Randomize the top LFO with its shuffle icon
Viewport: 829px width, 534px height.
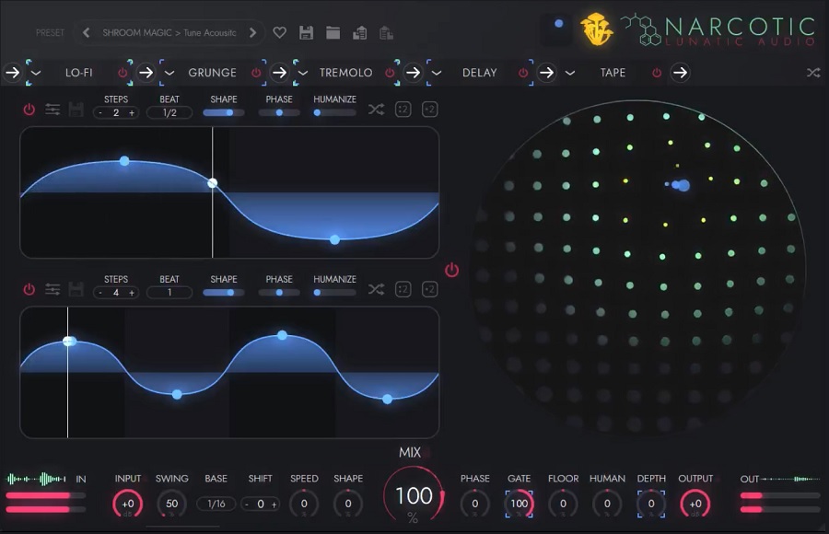376,110
